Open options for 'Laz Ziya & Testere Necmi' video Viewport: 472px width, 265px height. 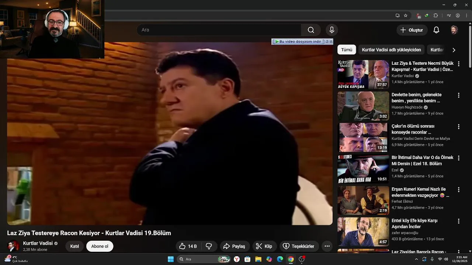point(459,64)
